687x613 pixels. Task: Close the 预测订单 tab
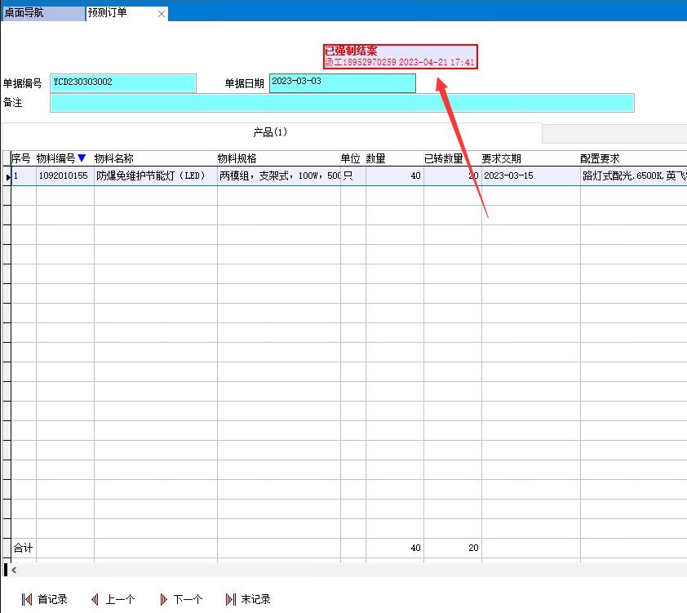point(162,14)
